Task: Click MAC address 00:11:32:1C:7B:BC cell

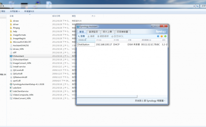Action: click(x=150, y=45)
